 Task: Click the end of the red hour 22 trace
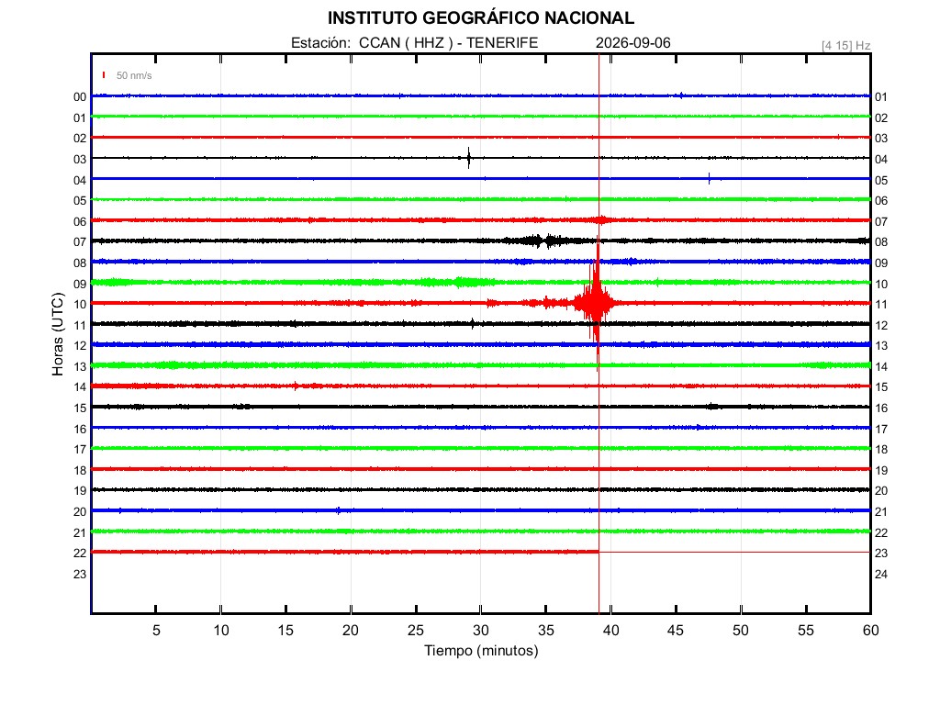597,552
